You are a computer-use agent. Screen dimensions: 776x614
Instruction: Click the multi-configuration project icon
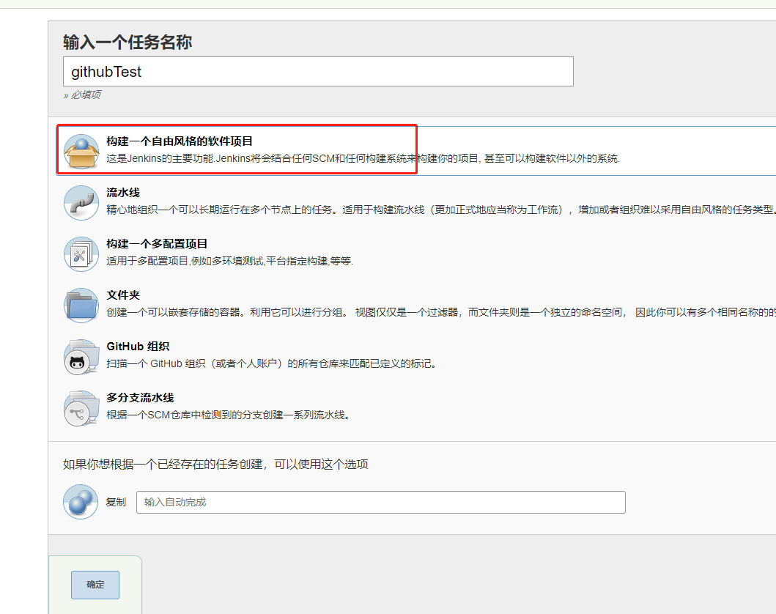(81, 254)
